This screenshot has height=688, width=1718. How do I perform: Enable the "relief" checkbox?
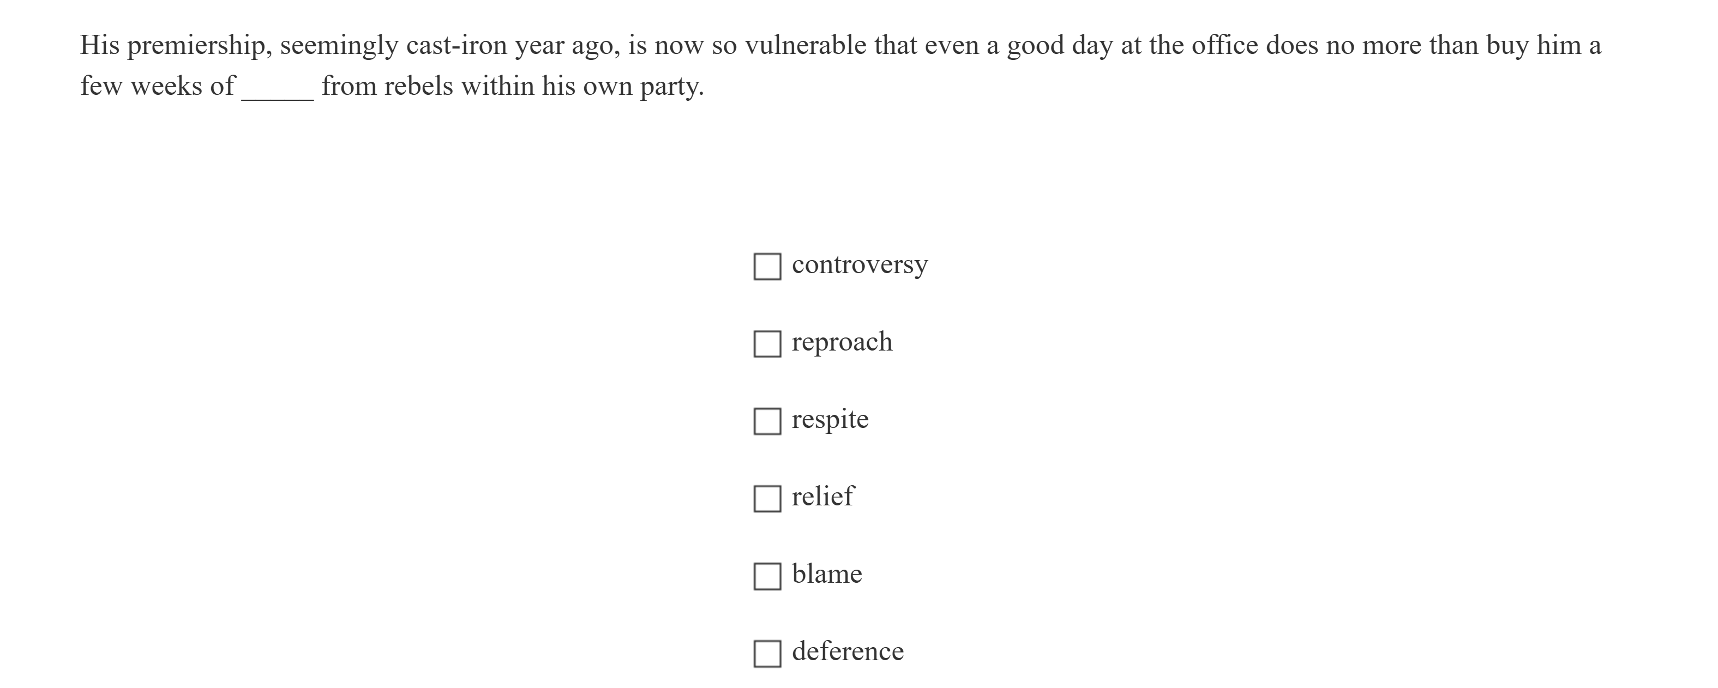[767, 499]
